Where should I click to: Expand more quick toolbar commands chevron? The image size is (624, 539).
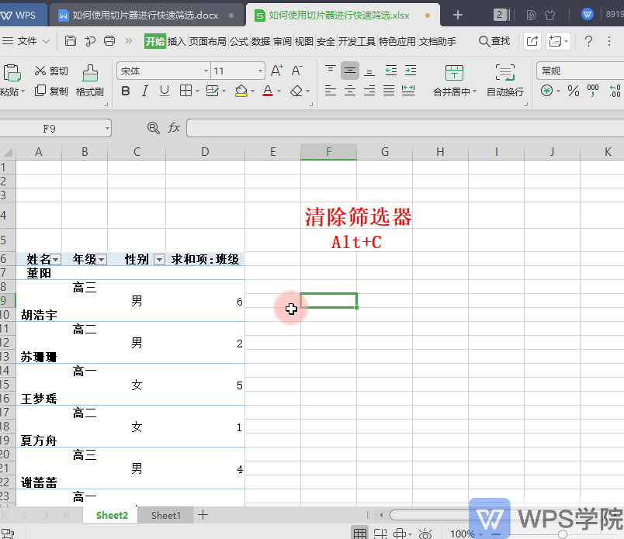(x=129, y=40)
